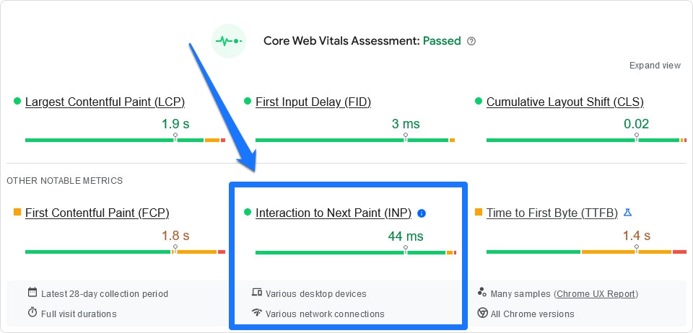This screenshot has width=693, height=333.
Task: Open the Interaction to Next Paint (INP) link
Action: click(x=334, y=213)
